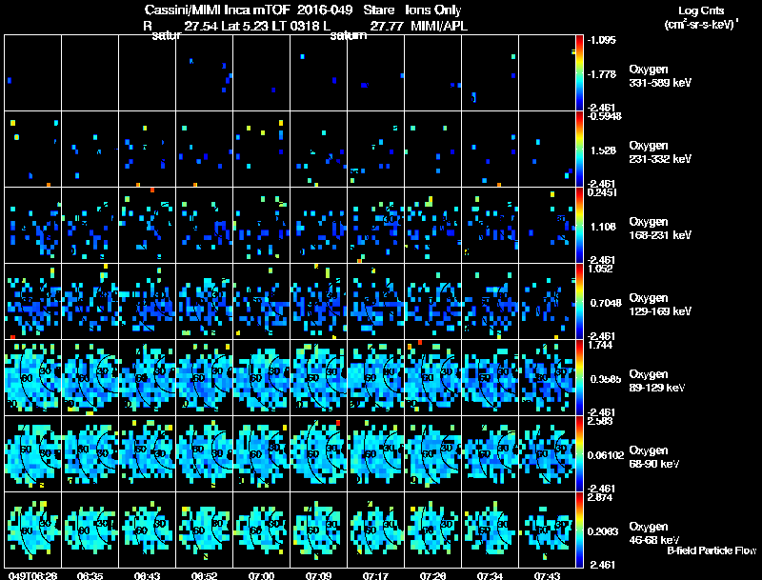Click the Oxygen 46-68 keV label

click(x=654, y=533)
